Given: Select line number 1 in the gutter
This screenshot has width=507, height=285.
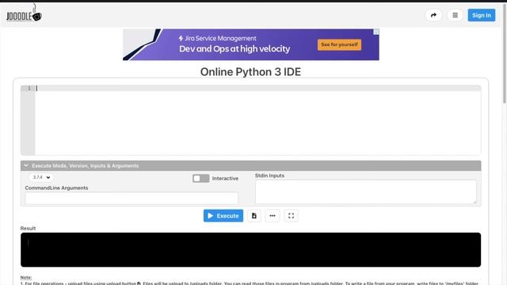Looking at the screenshot, I should pyautogui.click(x=29, y=88).
